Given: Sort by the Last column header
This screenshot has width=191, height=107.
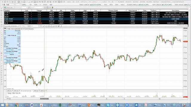Looking at the screenshot, I should point(27,11).
